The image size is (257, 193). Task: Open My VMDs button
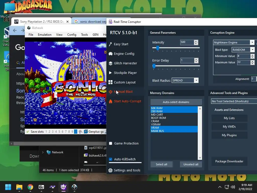(229, 127)
